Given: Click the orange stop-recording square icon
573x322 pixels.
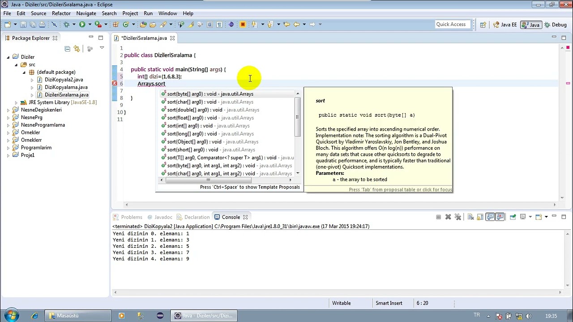Looking at the screenshot, I should coord(243,25).
